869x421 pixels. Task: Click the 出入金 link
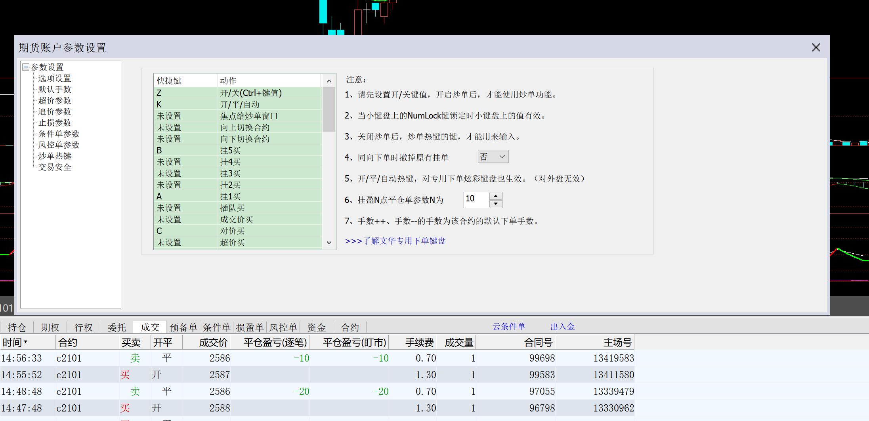pos(562,327)
